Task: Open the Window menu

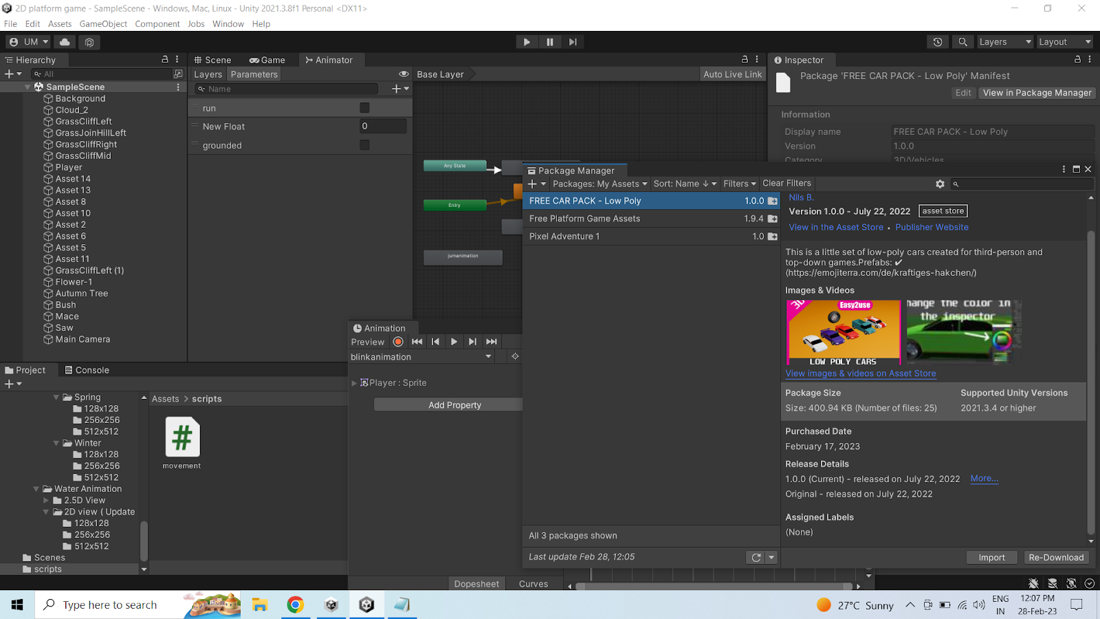Action: 228,23
